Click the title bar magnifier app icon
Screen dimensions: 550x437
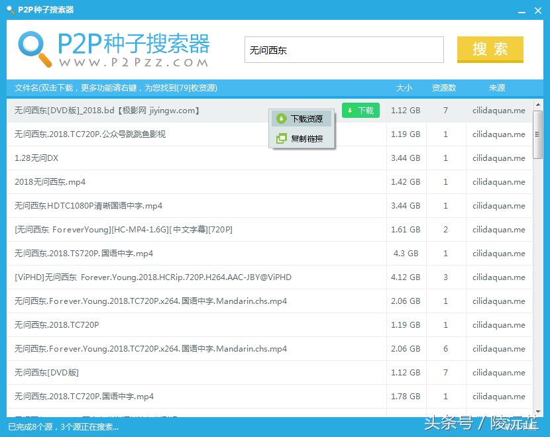(11, 10)
